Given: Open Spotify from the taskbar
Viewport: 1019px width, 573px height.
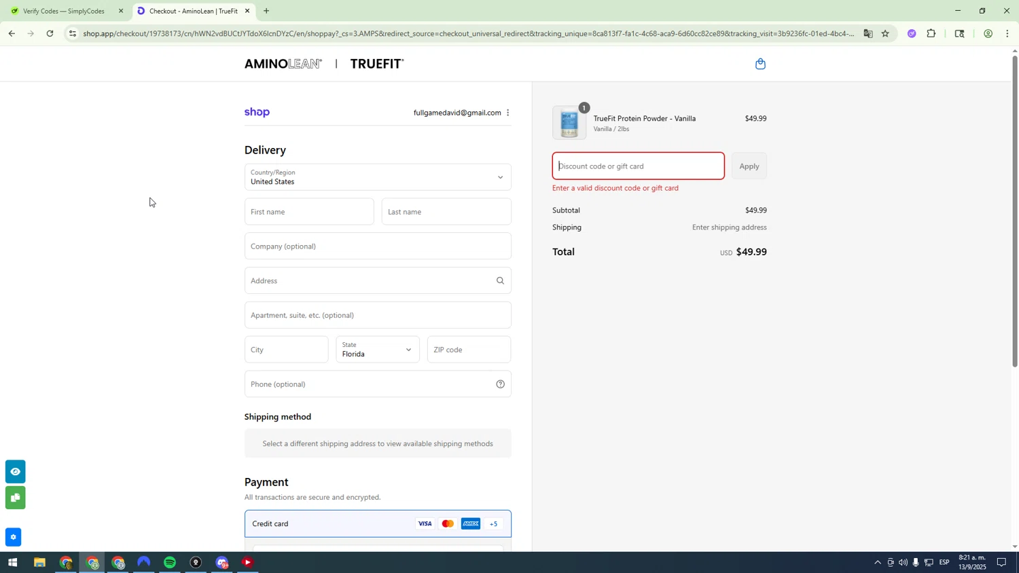Looking at the screenshot, I should pyautogui.click(x=170, y=563).
